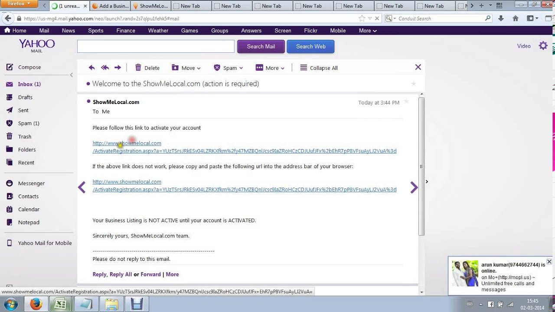Screen dimensions: 555x312
Task: Switch to the Add a Business browser tab
Action: pos(110,6)
